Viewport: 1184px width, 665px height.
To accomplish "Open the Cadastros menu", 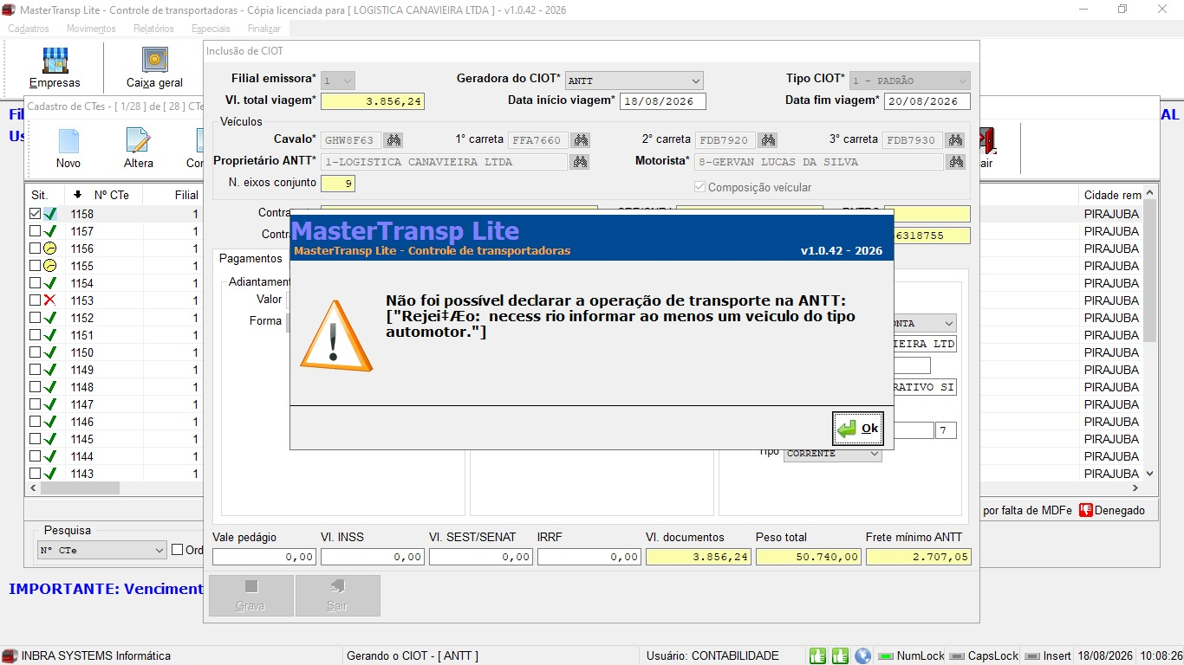I will tap(29, 29).
